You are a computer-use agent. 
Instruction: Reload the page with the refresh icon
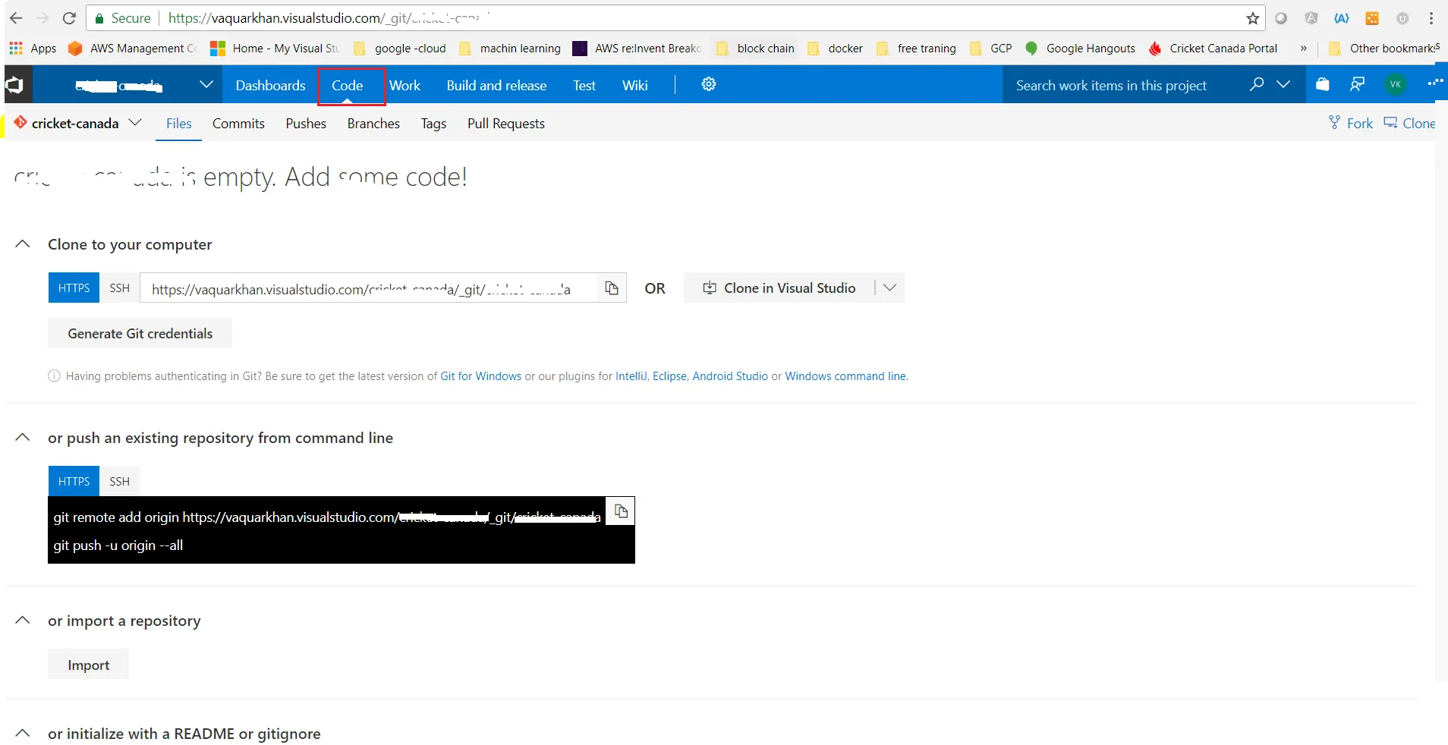pyautogui.click(x=69, y=18)
